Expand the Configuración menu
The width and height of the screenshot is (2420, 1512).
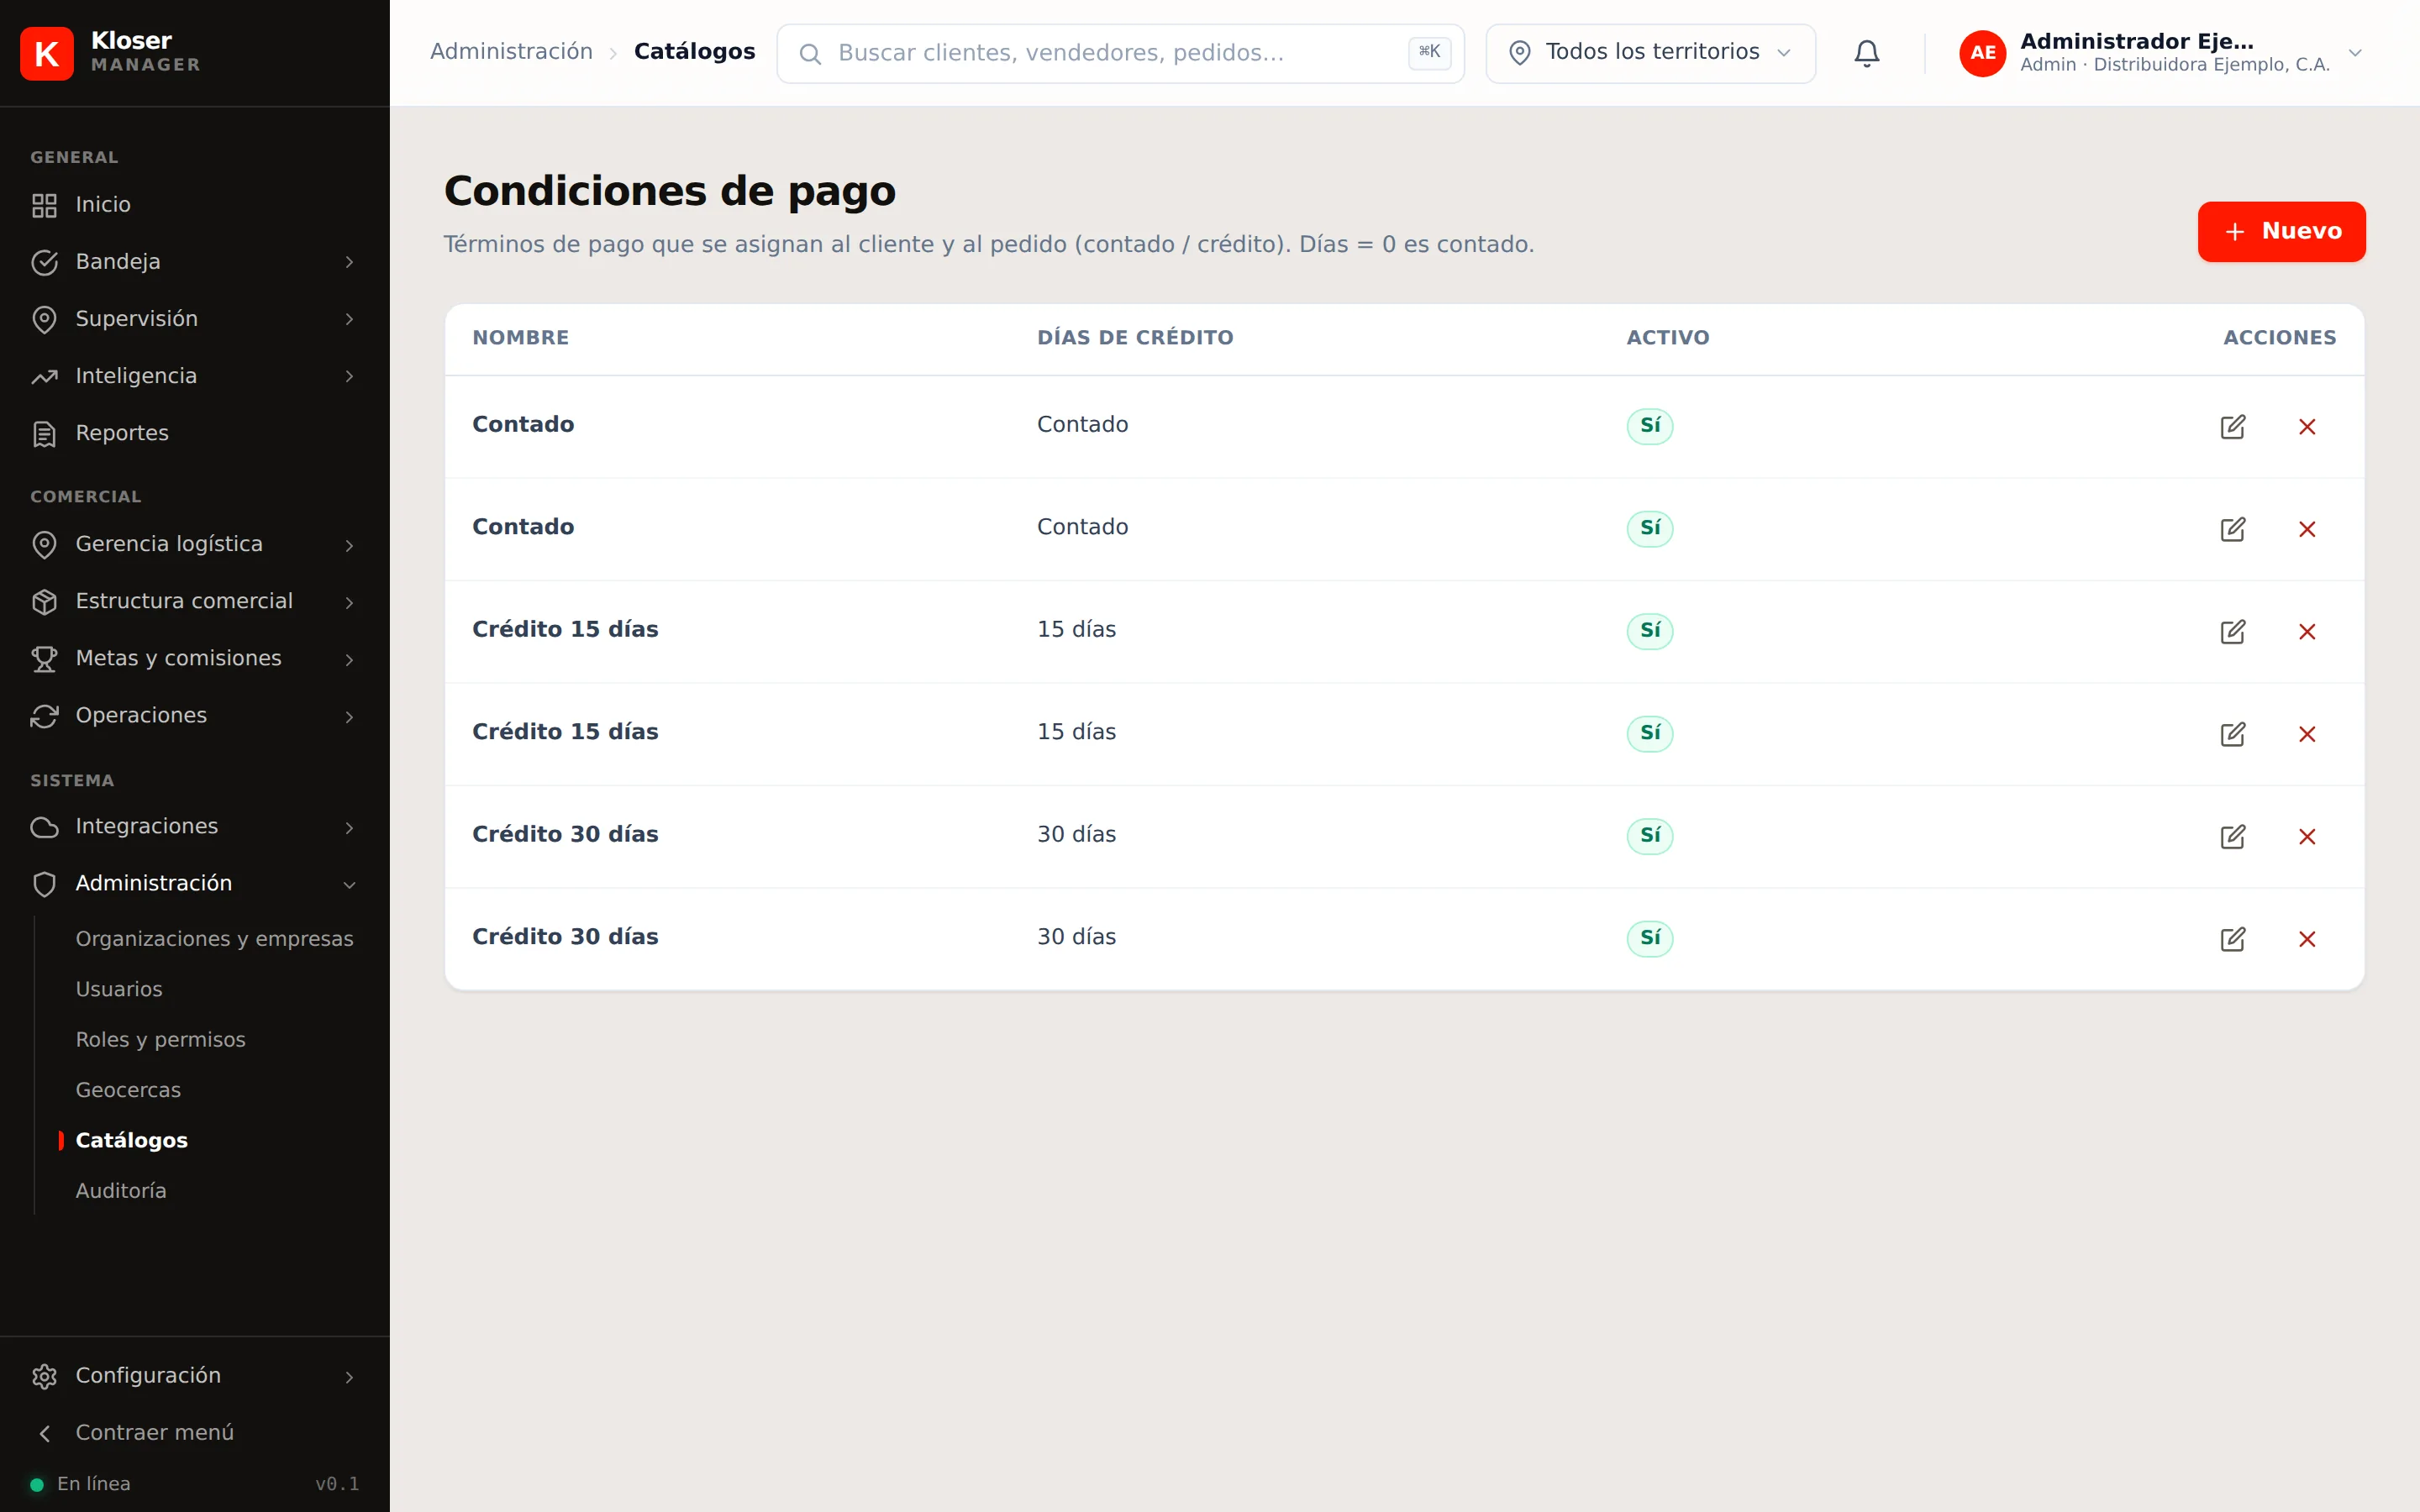(x=195, y=1376)
